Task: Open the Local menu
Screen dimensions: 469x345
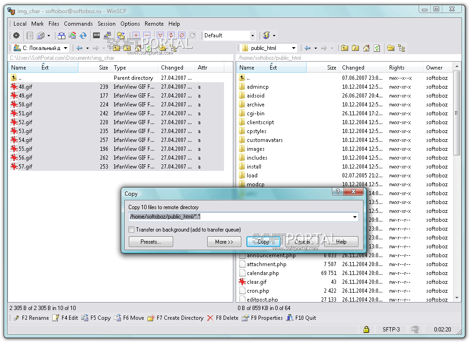Action: point(20,24)
